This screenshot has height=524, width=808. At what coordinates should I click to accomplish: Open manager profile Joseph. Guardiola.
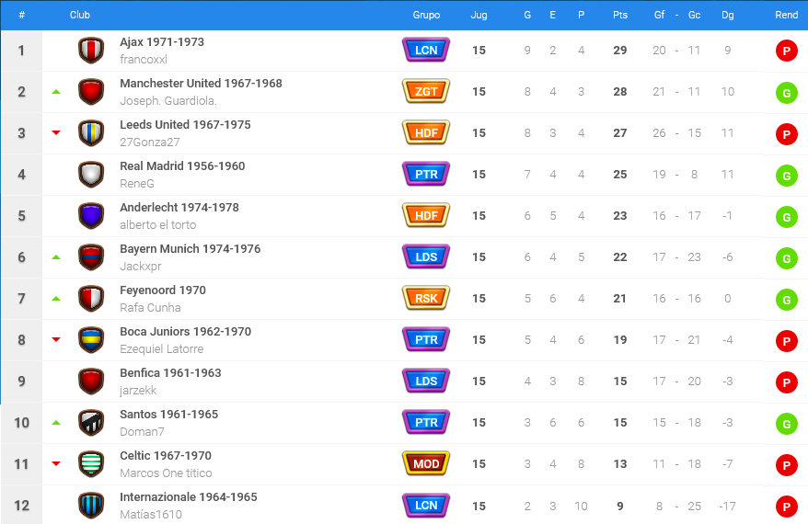168,101
